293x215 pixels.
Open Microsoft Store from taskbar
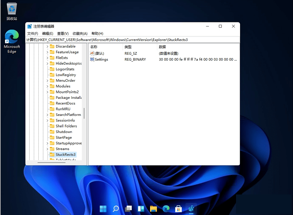pos(178,208)
